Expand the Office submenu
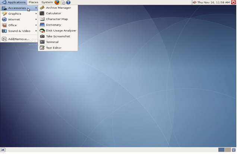This screenshot has height=154, width=237. (x=12, y=25)
